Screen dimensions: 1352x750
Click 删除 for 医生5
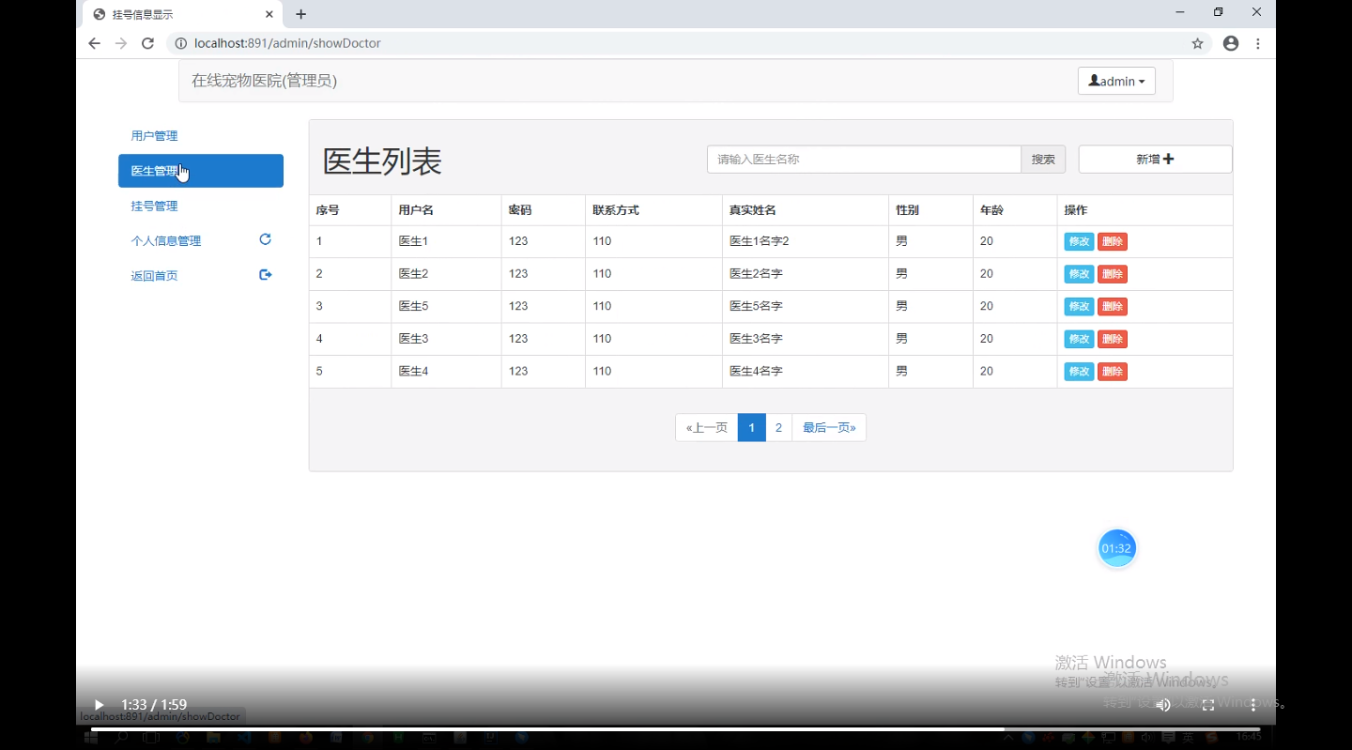click(x=1113, y=307)
